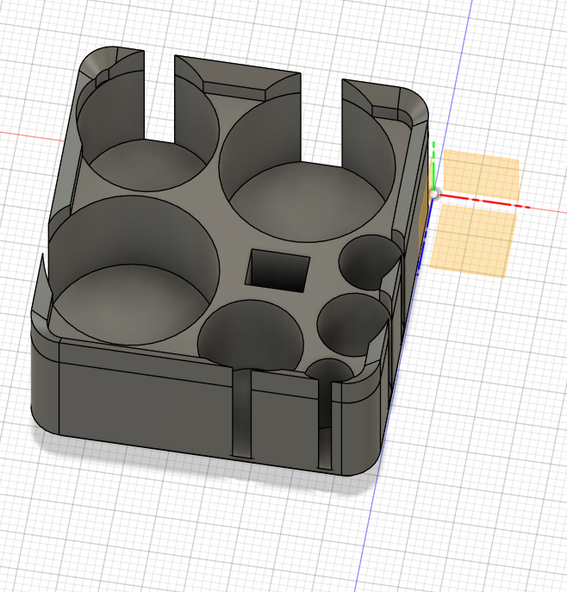The height and width of the screenshot is (592, 567).
Task: Select the origin point at the axes intersection
Action: point(434,195)
